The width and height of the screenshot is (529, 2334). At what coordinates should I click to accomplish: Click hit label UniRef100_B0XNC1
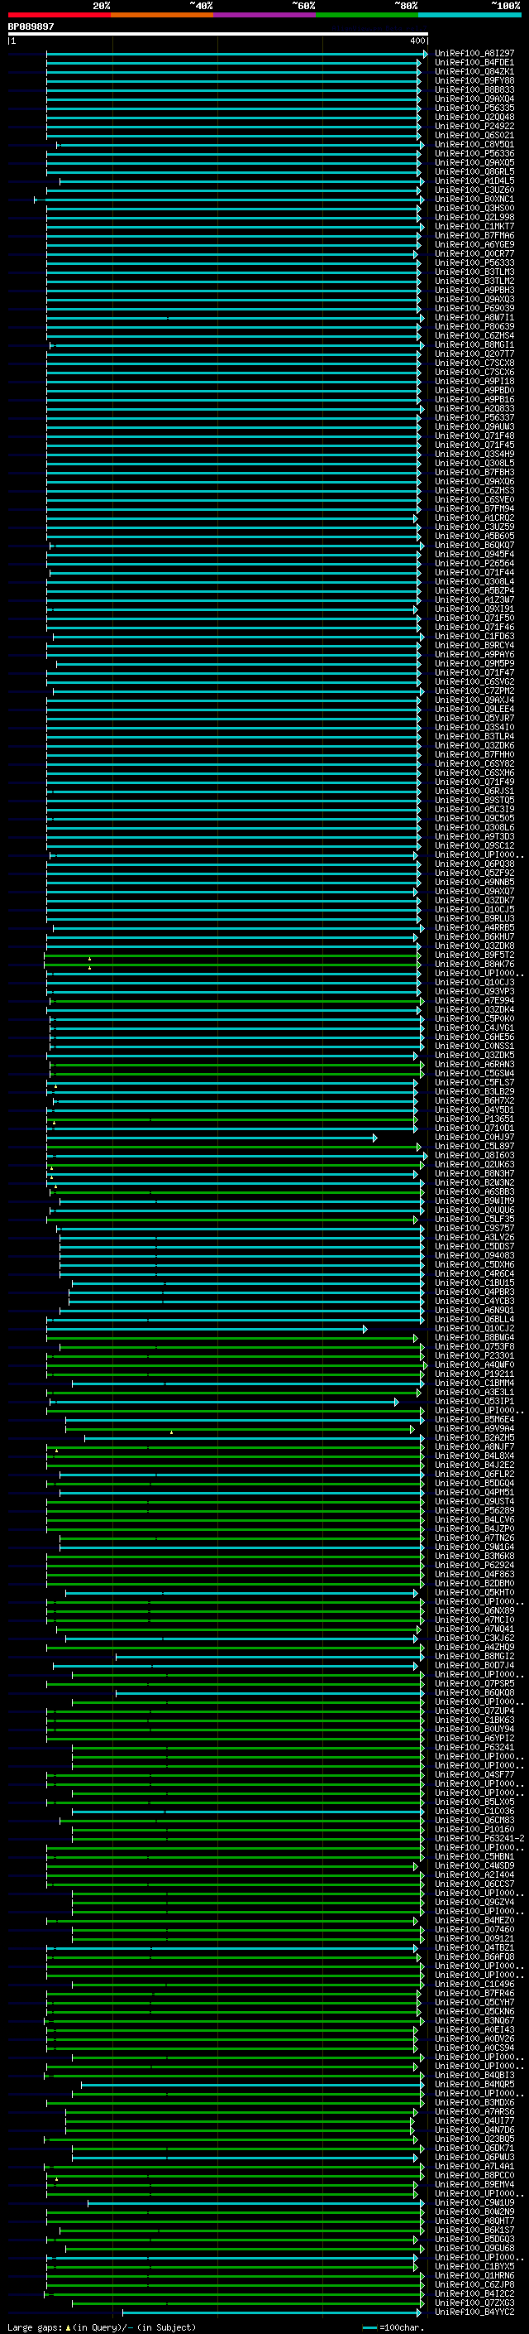474,200
